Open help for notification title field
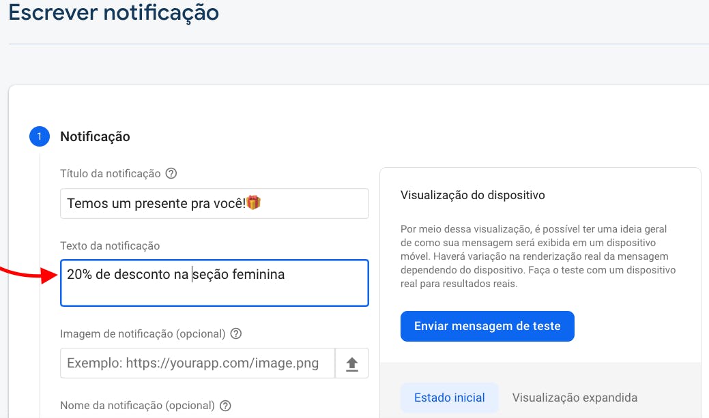 [171, 173]
